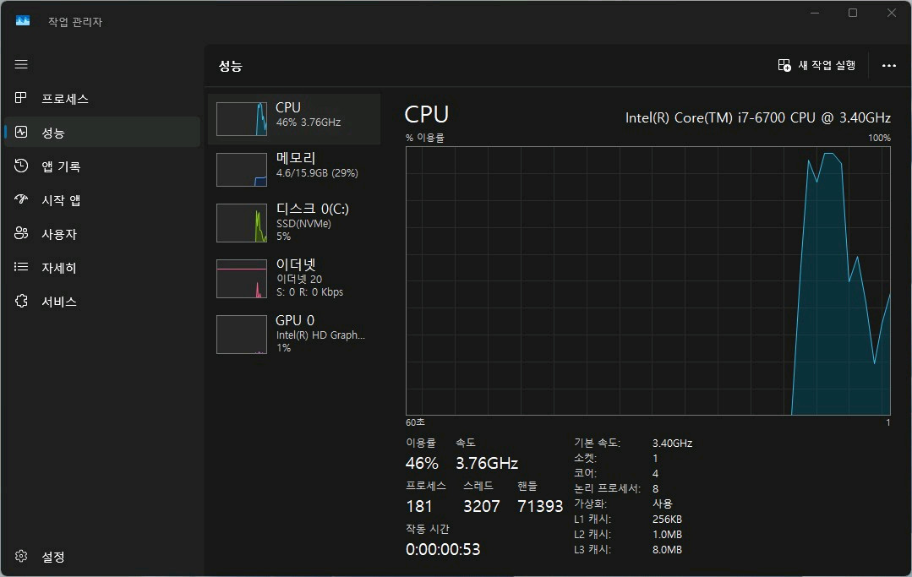The image size is (912, 577).
Task: Switch to the GPU 0 graph
Action: click(293, 334)
